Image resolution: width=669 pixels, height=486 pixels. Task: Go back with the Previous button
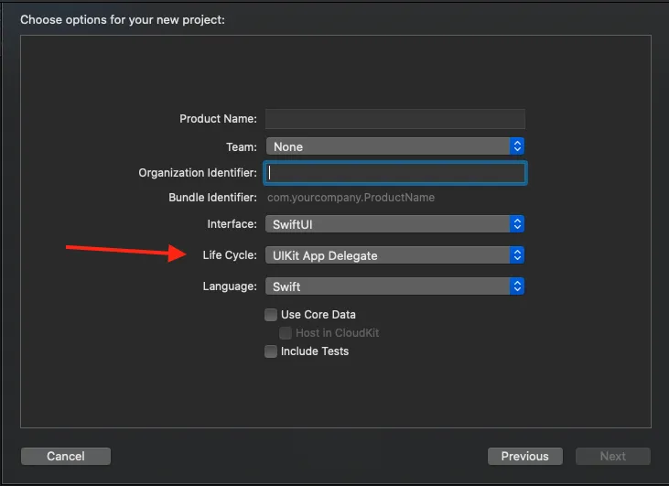[x=524, y=456]
